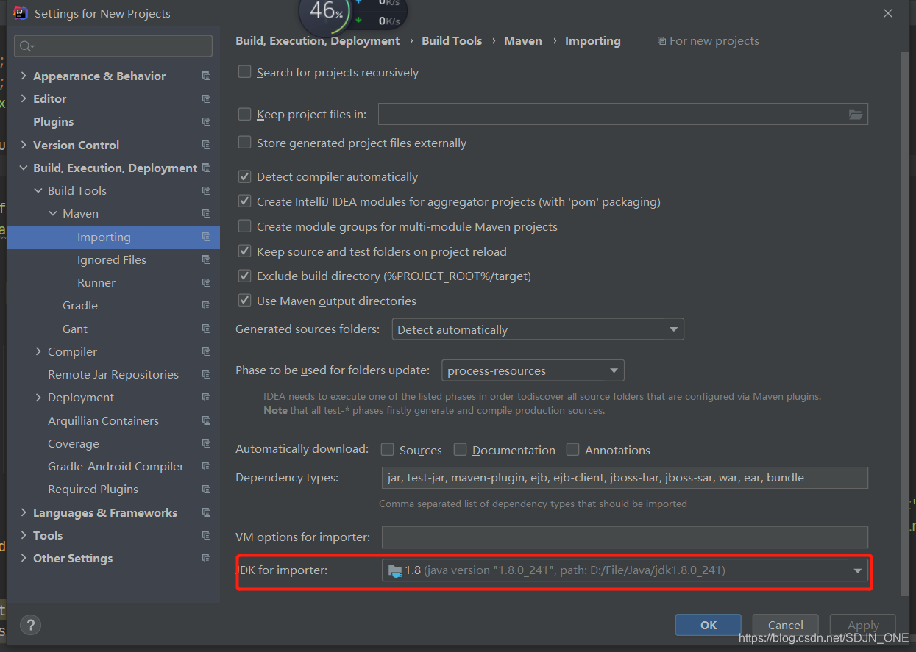Toggle Exclude build directory checkbox
Viewport: 916px width, 652px height.
point(244,276)
